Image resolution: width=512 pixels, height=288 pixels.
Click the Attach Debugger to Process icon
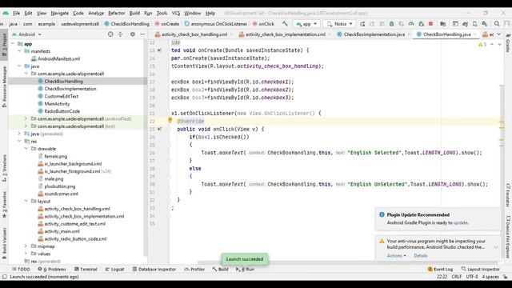[x=422, y=24]
